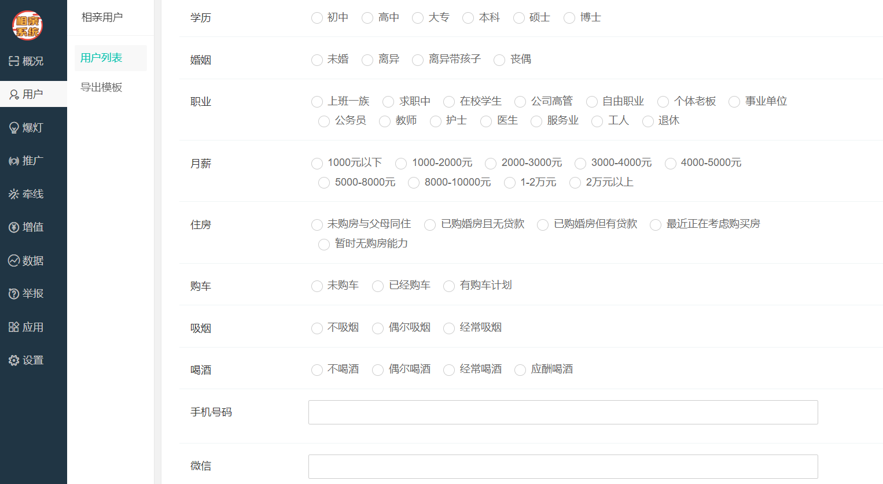Open the 举报 report question icon
The image size is (883, 484).
pos(14,294)
